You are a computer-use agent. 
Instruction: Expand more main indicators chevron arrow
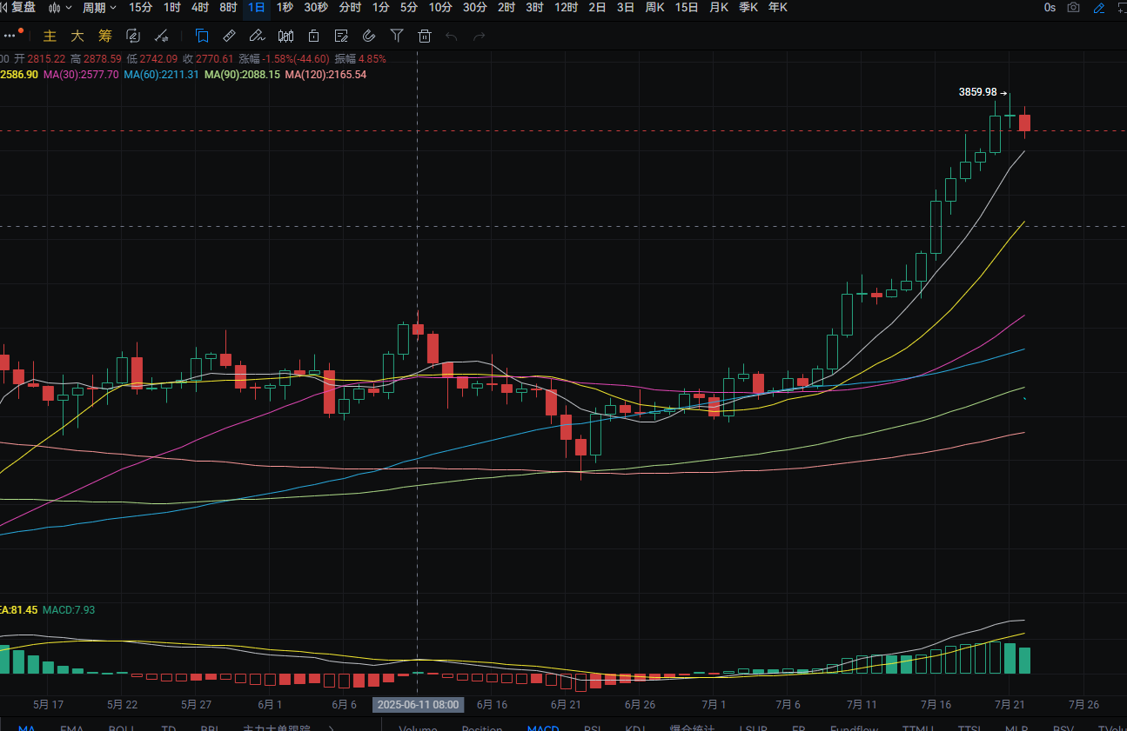coord(332,728)
